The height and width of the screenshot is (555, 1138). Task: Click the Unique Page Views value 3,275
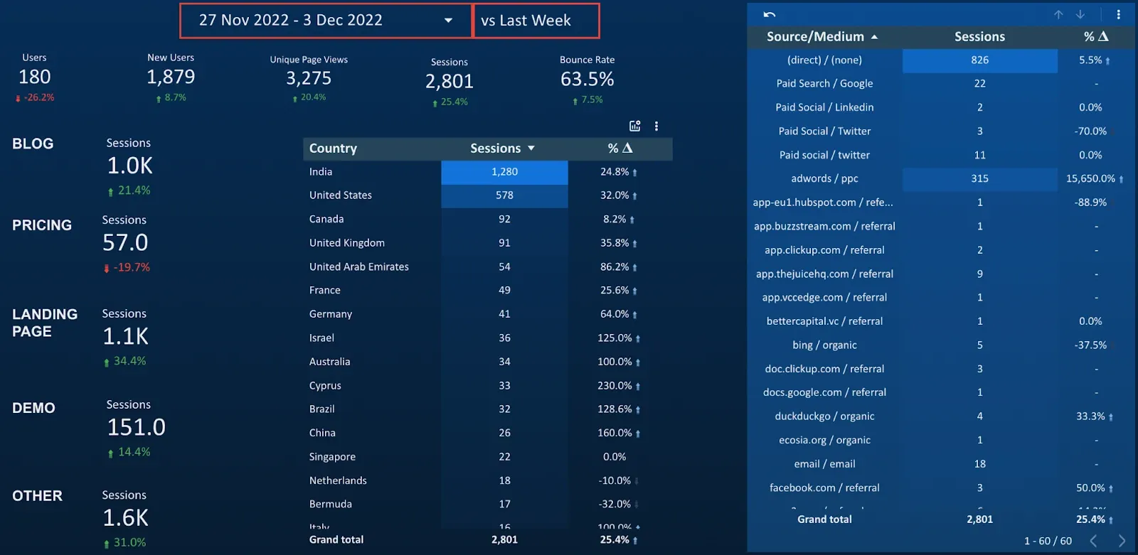(309, 78)
